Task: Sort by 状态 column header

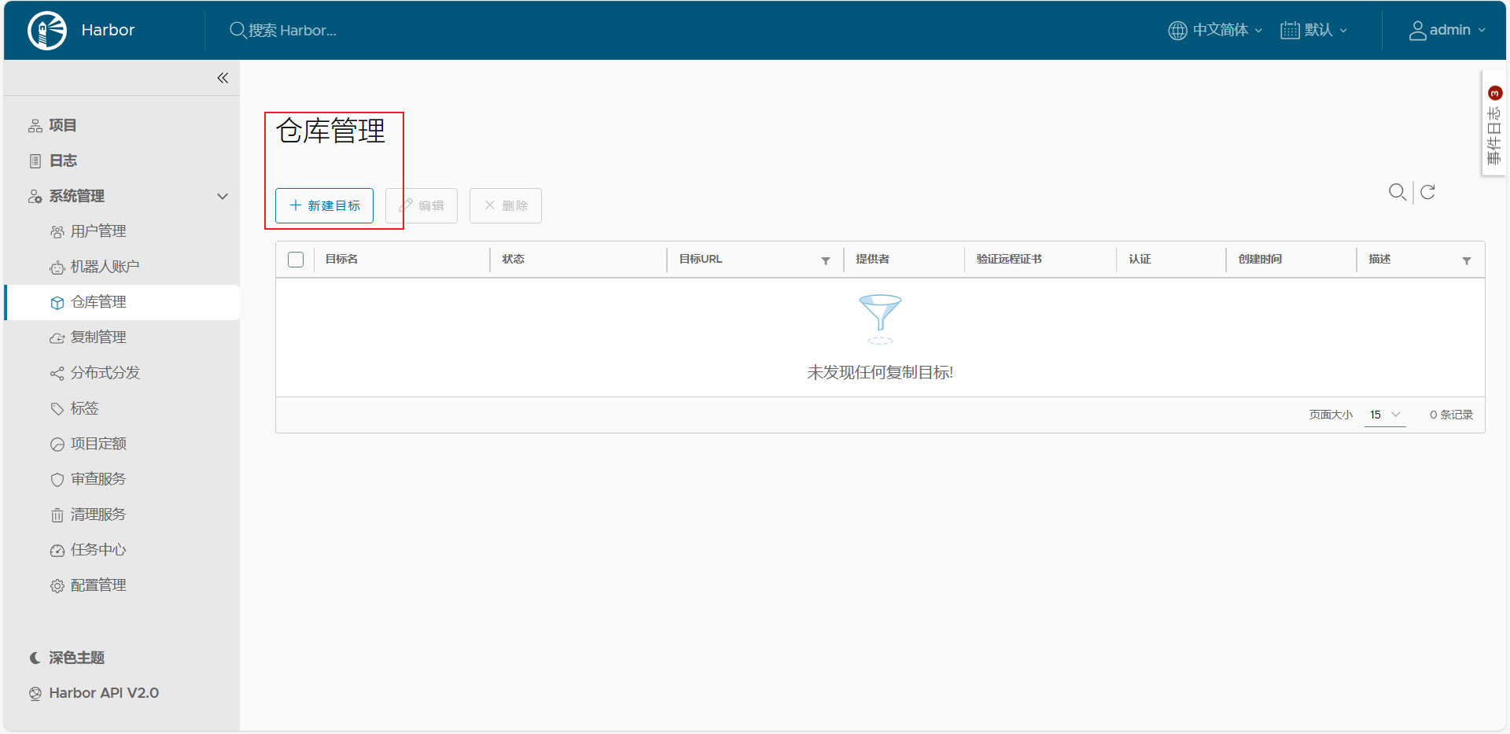Action: pos(513,260)
